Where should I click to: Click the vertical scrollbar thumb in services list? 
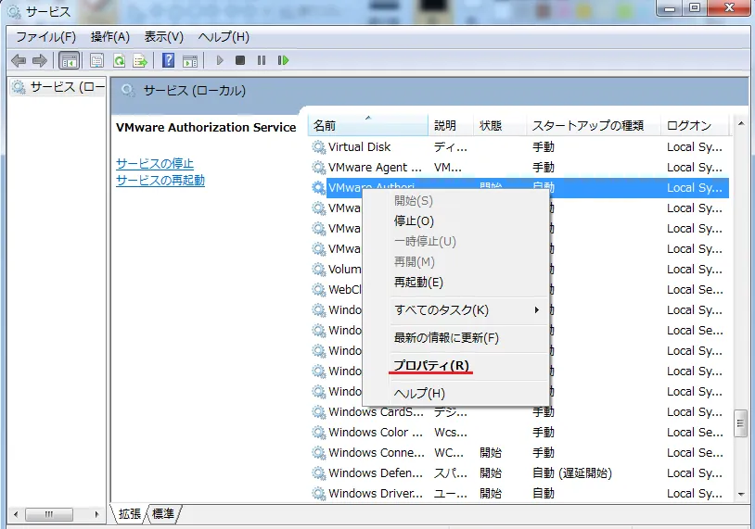coord(740,423)
